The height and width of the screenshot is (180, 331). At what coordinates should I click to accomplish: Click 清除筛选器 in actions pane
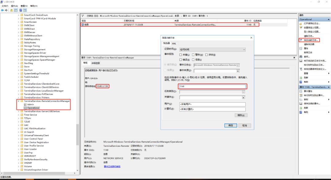[309, 44]
